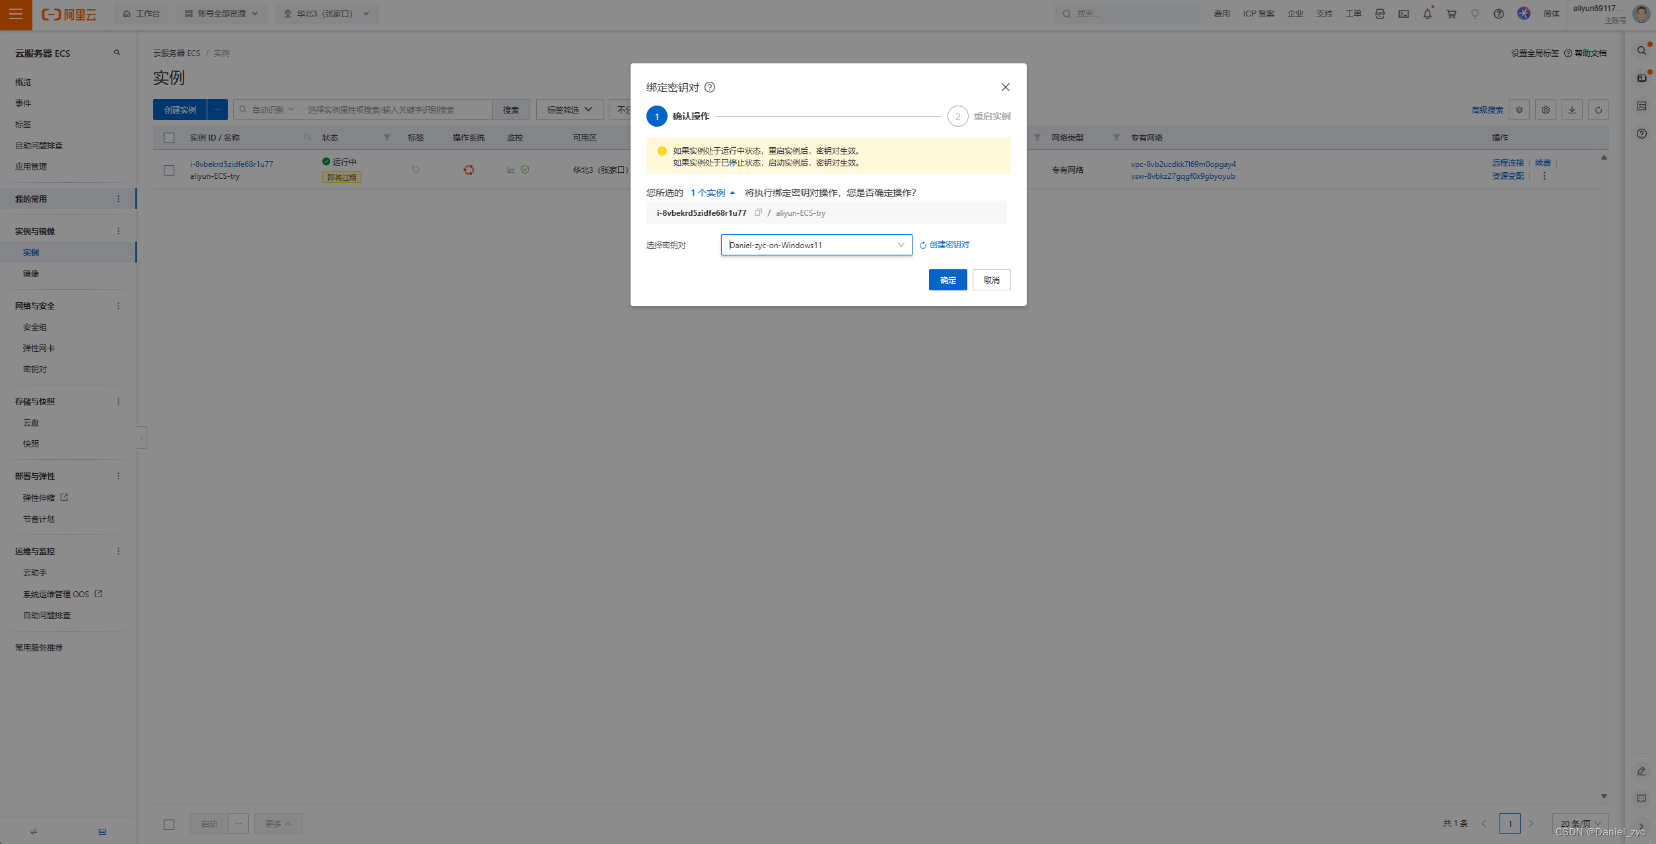
Task: Toggle the bottom bar select-all checkbox
Action: [x=169, y=824]
